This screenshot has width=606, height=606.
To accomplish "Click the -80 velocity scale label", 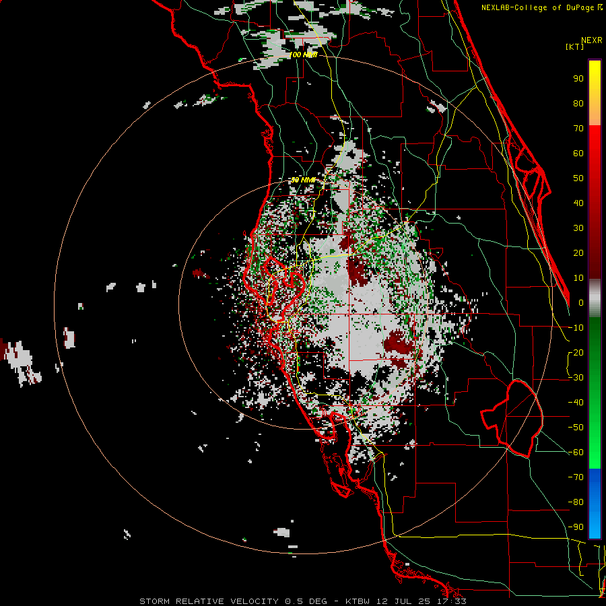I will tap(576, 502).
